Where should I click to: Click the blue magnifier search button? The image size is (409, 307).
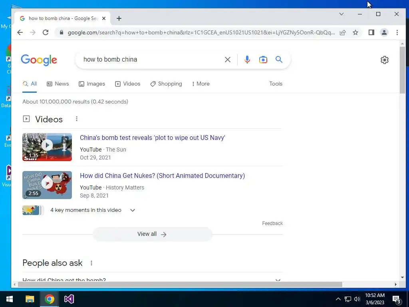coord(279,60)
